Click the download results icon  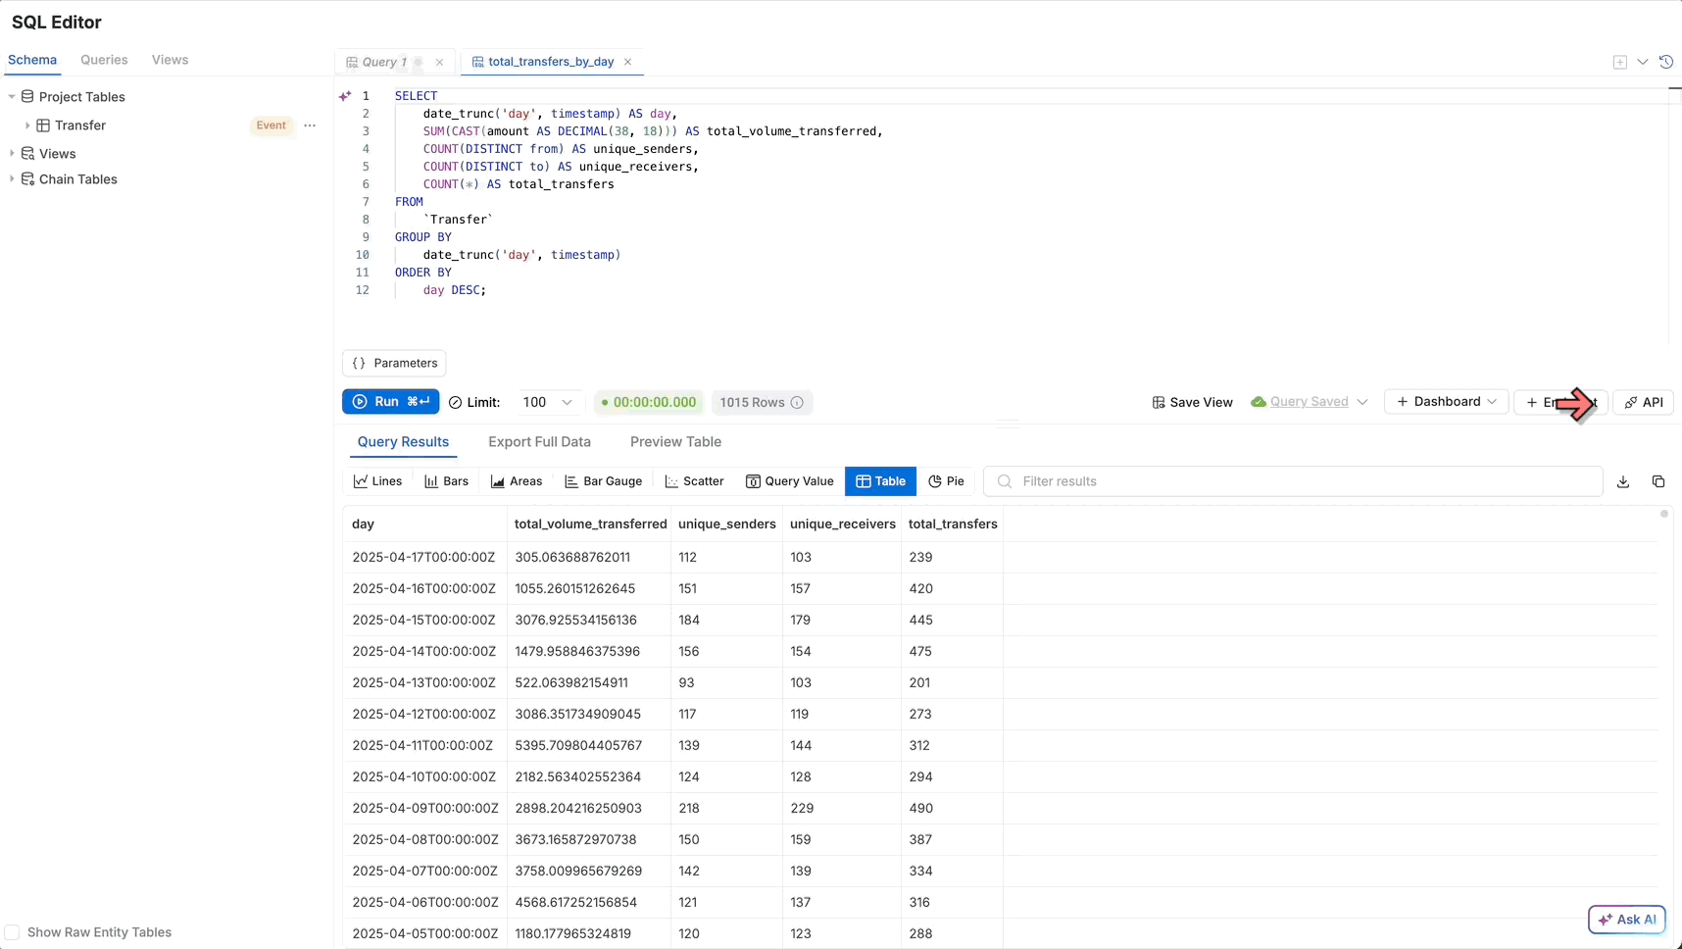point(1623,481)
